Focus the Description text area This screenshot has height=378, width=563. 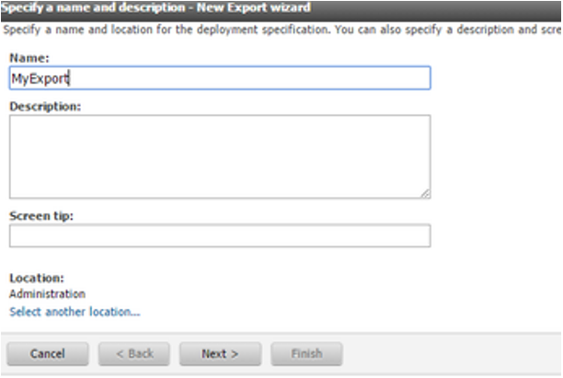tap(219, 155)
